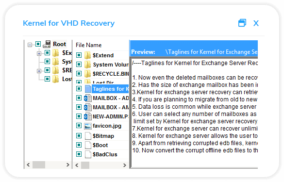Toggle the $Bitmap checkbox
284x182 pixels.
tap(79, 135)
